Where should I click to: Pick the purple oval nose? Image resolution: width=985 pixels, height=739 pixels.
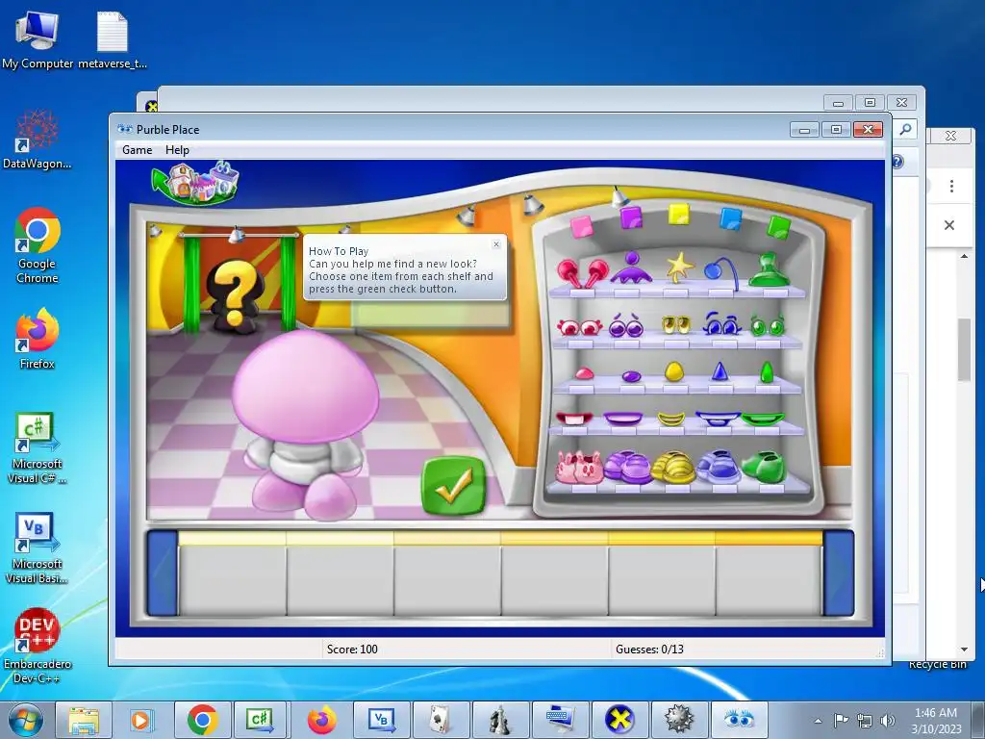[x=631, y=376]
